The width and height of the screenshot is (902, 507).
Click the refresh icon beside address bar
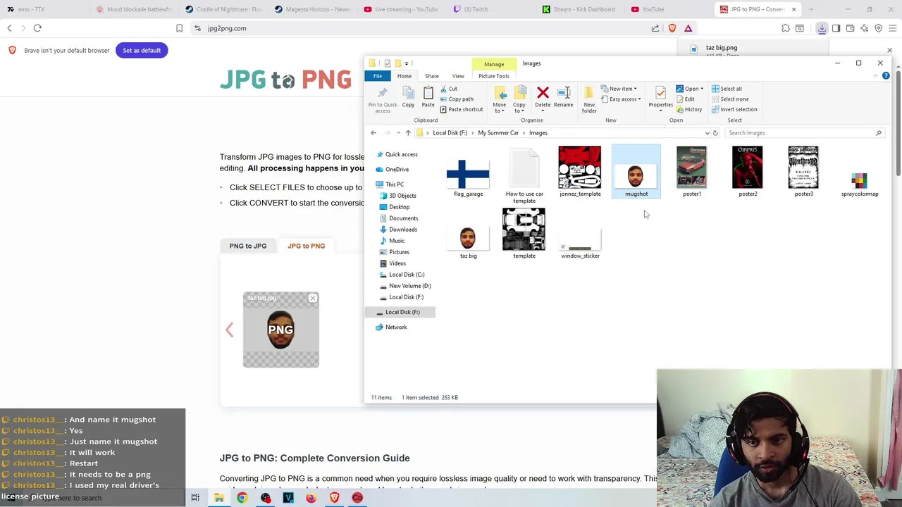715,132
